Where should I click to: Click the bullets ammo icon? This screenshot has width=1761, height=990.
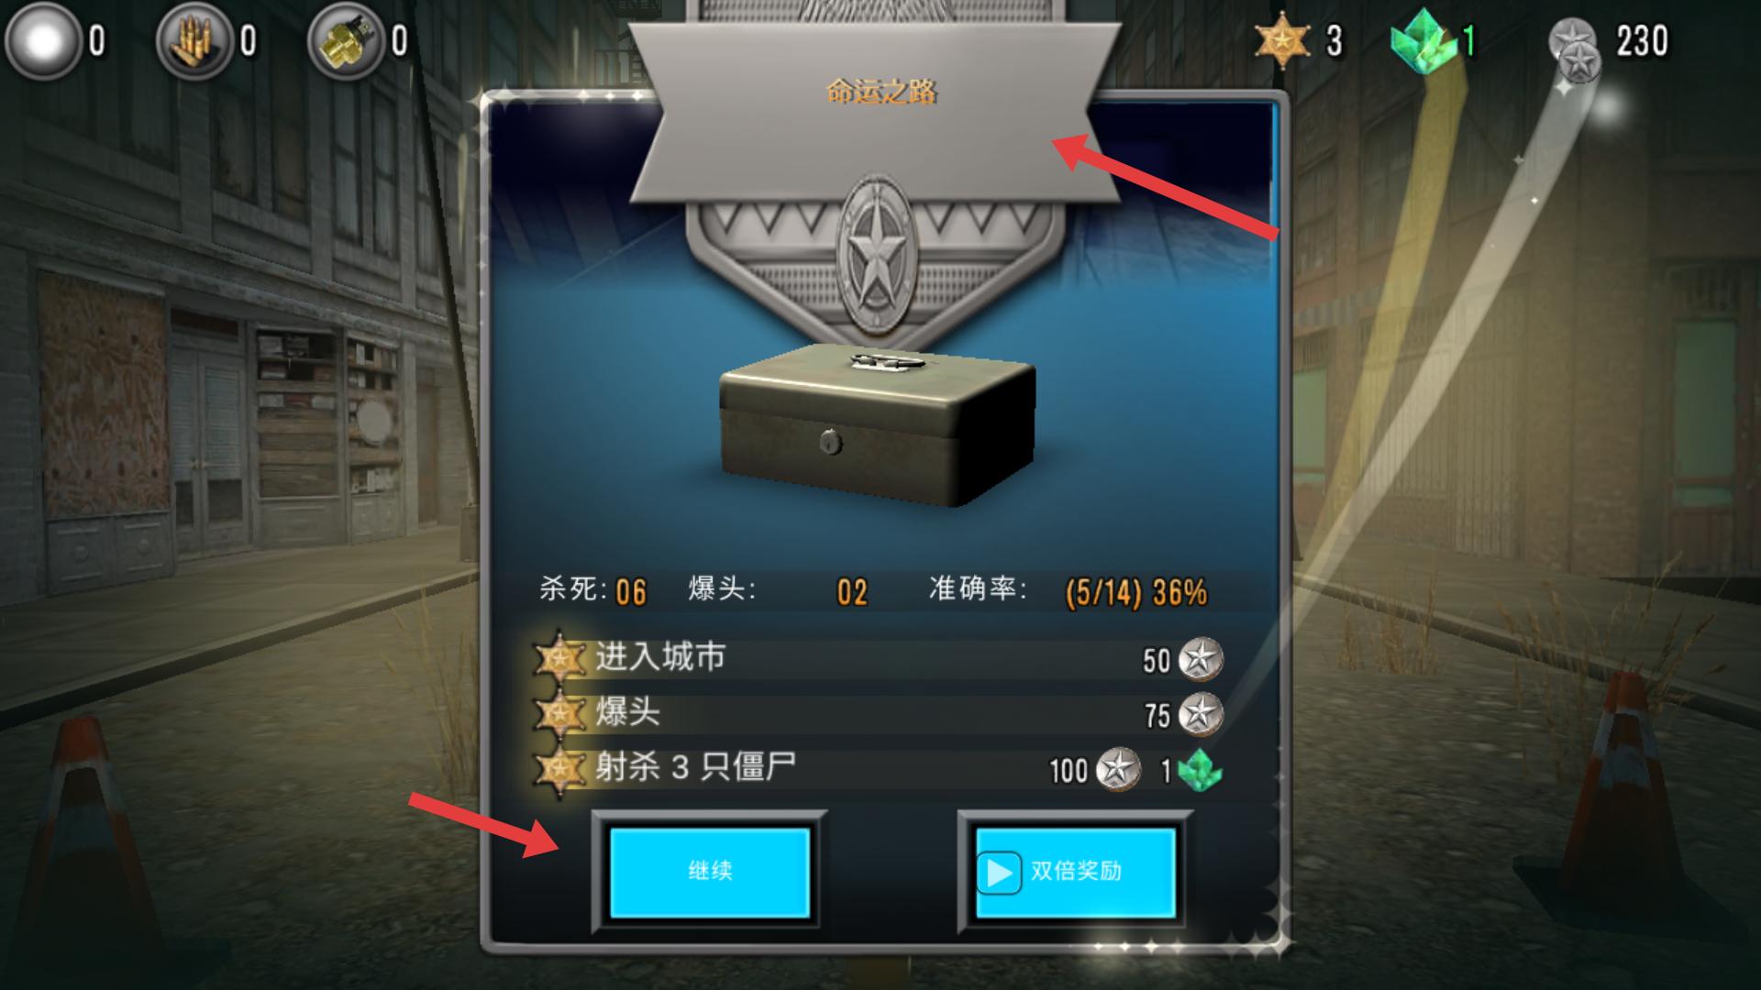click(x=194, y=41)
